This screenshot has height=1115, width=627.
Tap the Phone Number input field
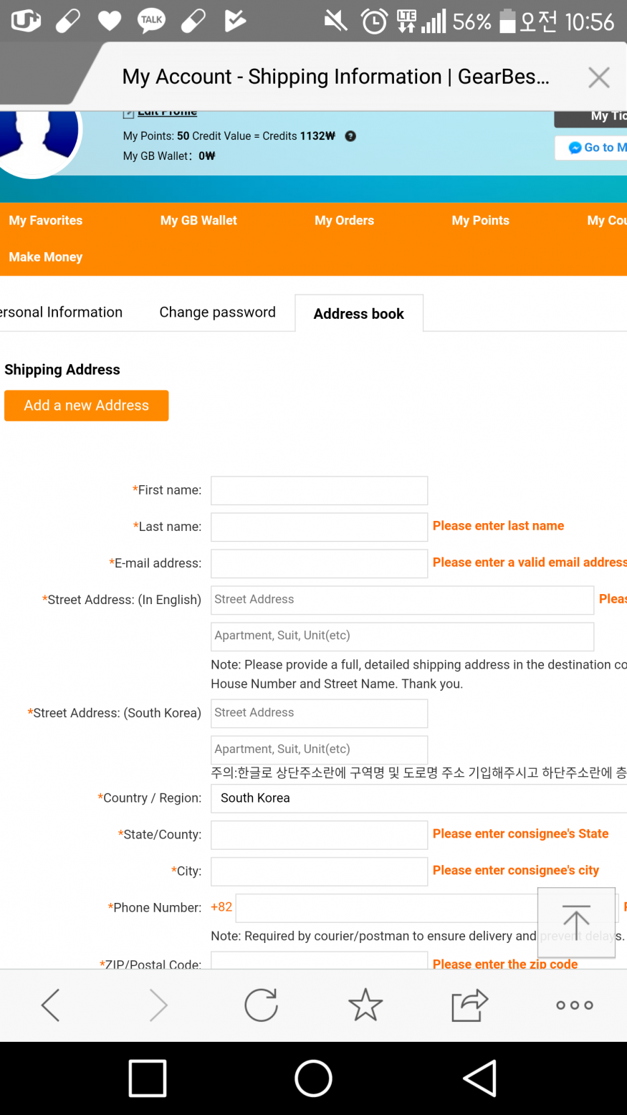click(387, 908)
